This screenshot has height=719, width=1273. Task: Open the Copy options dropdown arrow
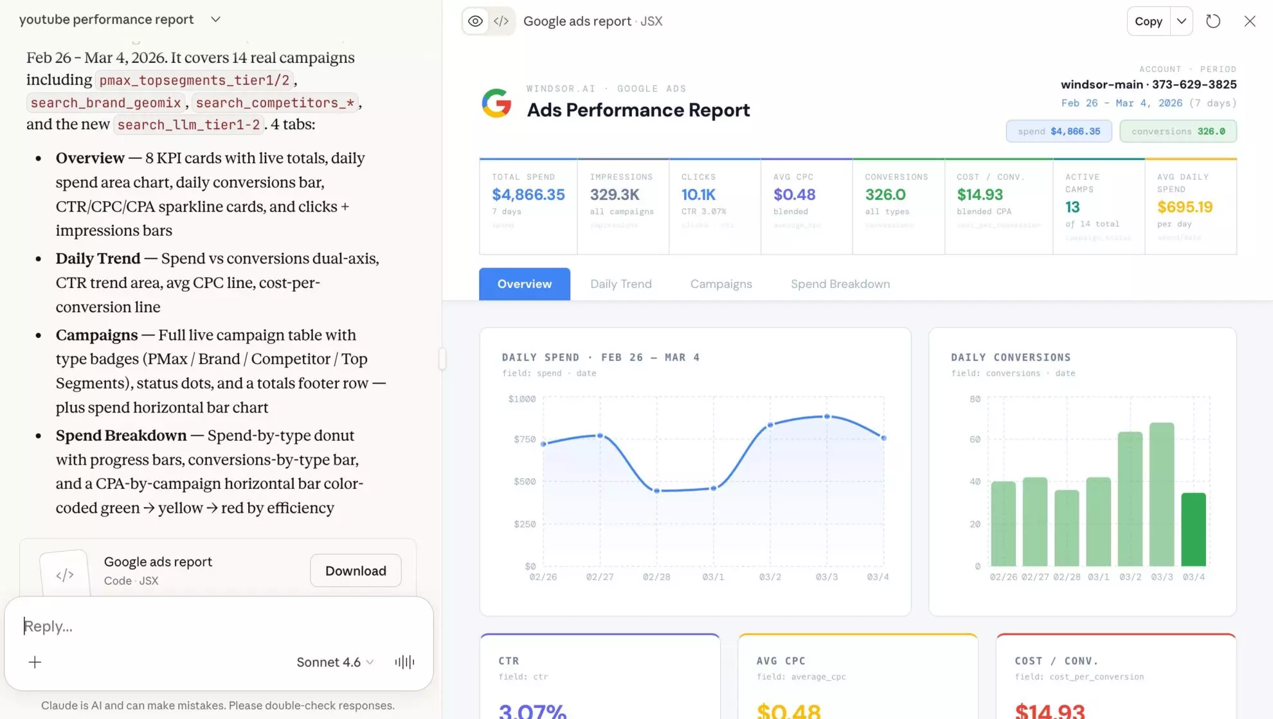point(1181,21)
